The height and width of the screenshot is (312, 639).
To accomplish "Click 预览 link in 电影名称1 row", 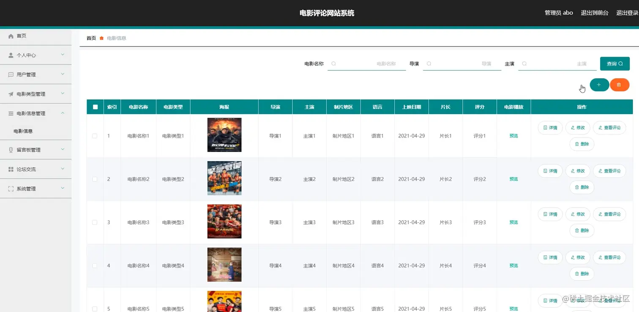I will [514, 136].
